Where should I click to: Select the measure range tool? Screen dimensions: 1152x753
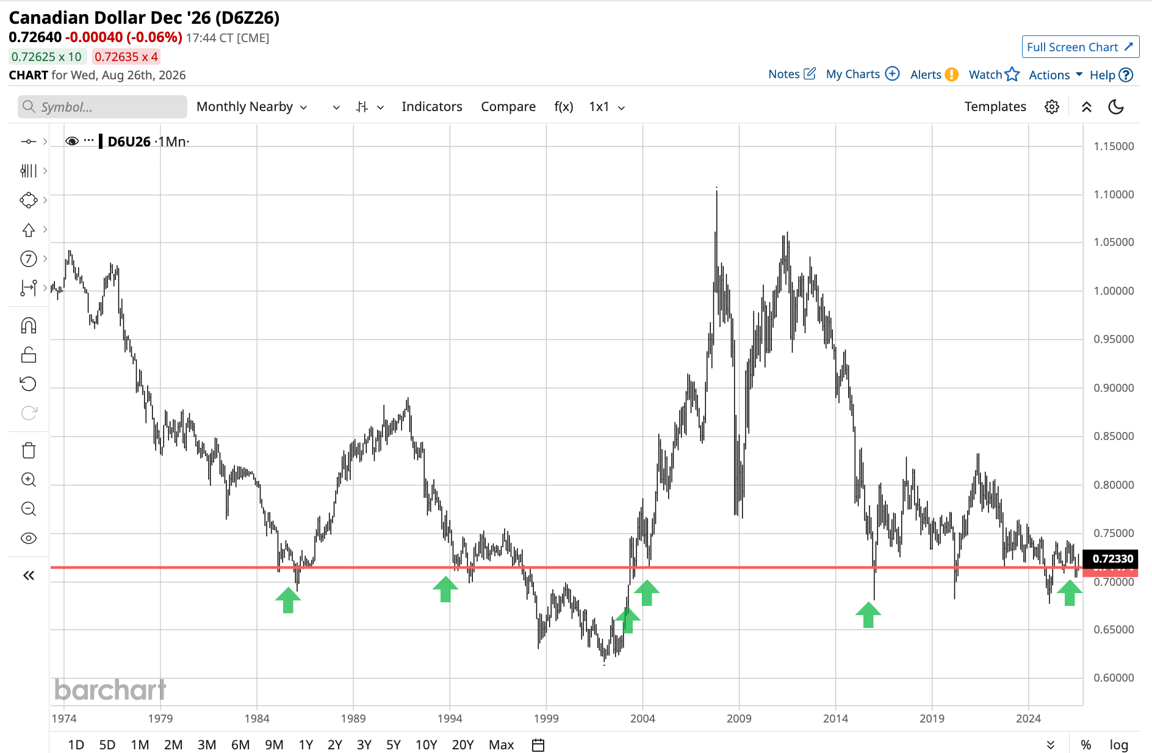coord(28,287)
